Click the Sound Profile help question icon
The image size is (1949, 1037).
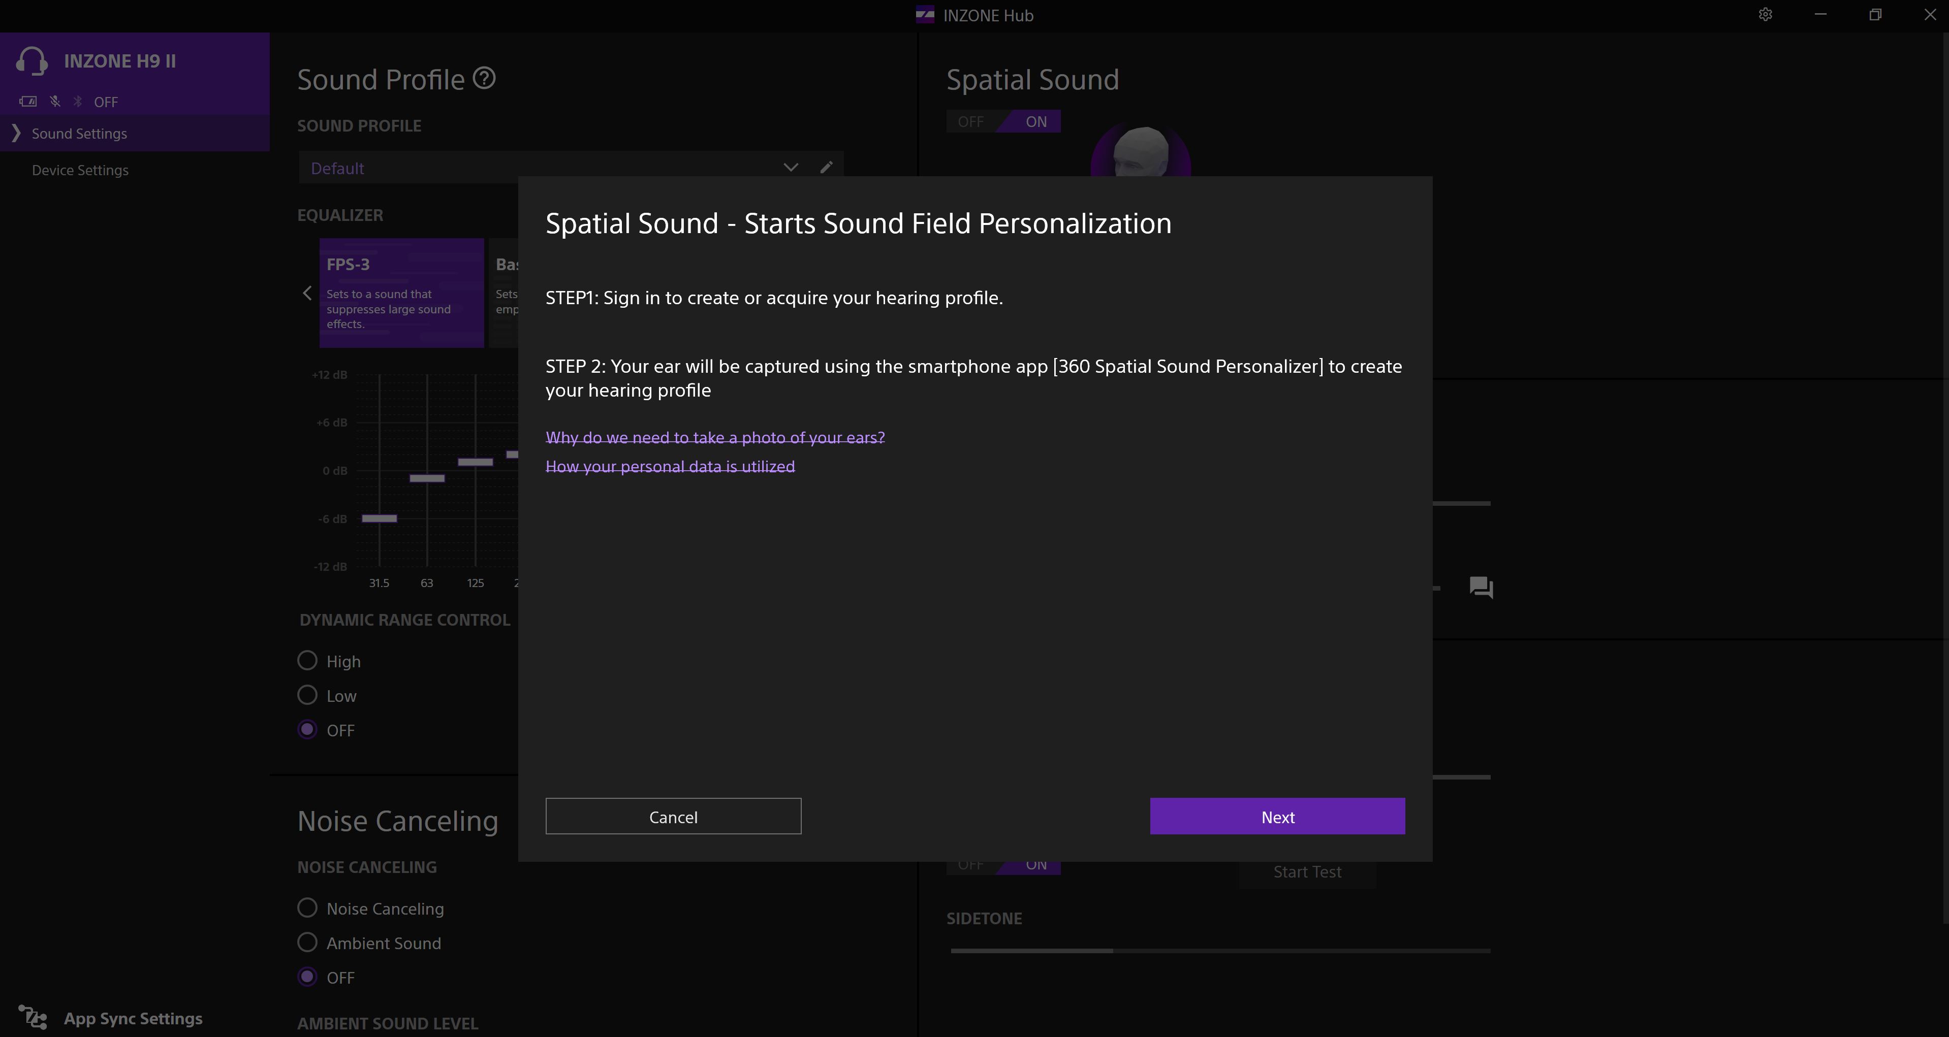[484, 79]
